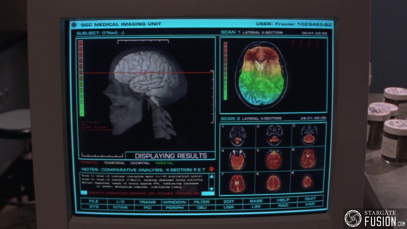Open Scan 2 slice 8 thumbnail

click(x=273, y=183)
